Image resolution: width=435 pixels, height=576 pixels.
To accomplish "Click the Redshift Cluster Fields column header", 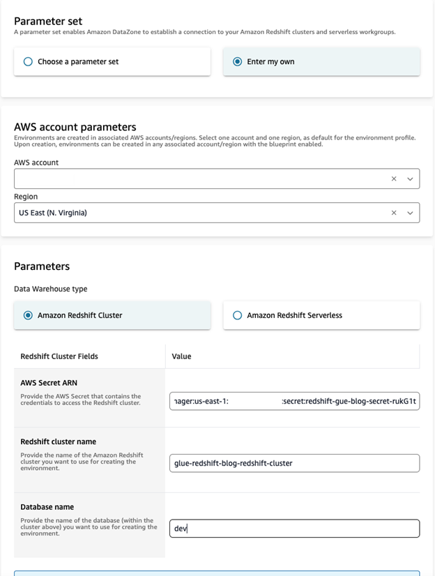I will (59, 356).
